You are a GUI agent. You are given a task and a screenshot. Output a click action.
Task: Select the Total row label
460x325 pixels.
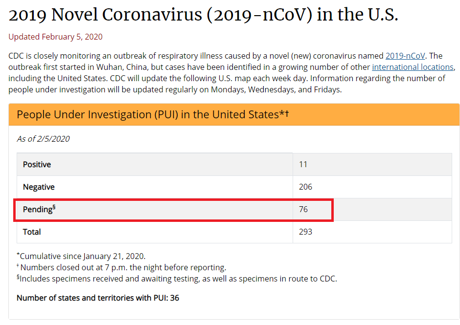32,232
